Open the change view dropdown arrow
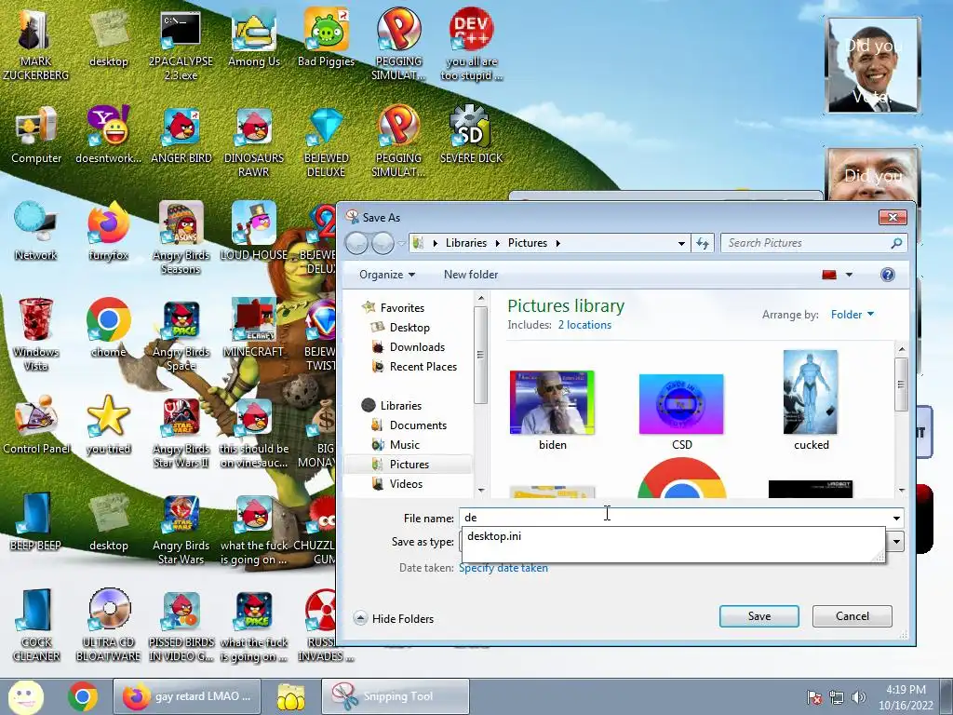The height and width of the screenshot is (715, 953). pyautogui.click(x=849, y=275)
